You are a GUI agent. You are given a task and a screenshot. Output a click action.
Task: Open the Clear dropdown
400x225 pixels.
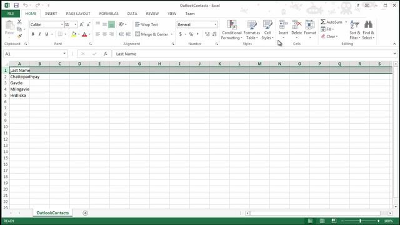click(329, 36)
